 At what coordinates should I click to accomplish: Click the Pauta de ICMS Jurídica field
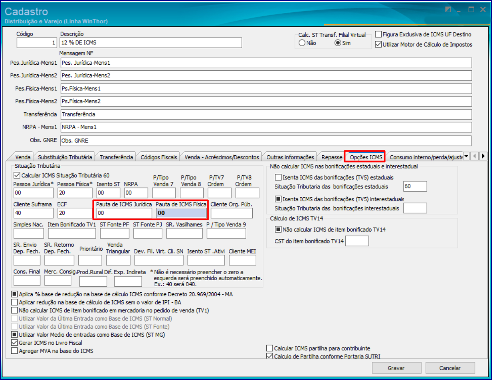click(124, 213)
